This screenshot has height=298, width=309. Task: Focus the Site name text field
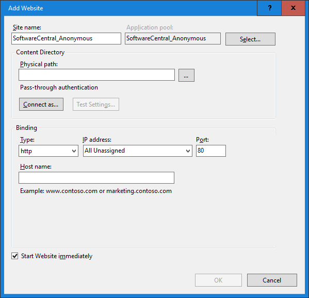tap(66, 38)
